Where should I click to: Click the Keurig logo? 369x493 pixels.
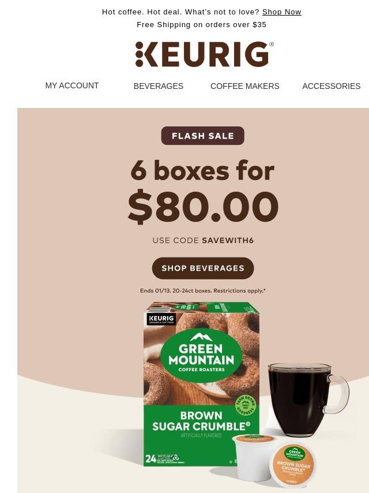tap(205, 54)
